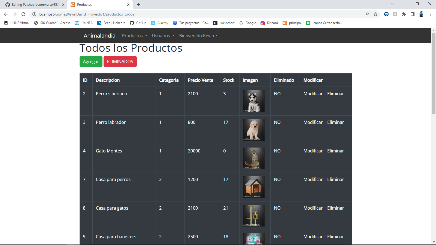Expand the Bienvenido Kevin menu
Screen dimensions: 436x245
[198, 36]
